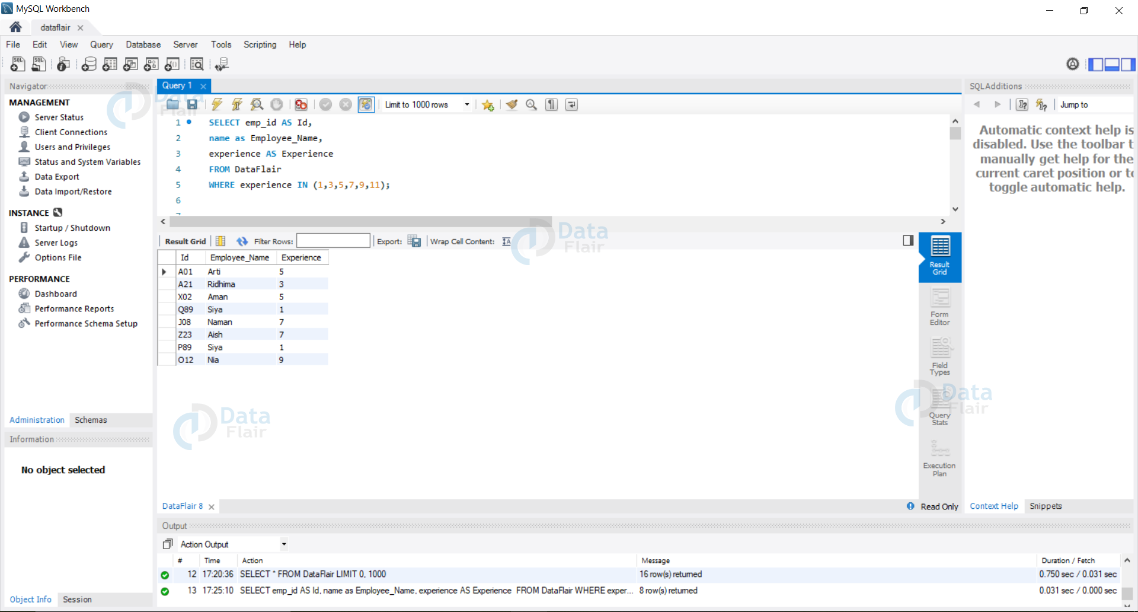Open the Form Editor panel

(x=939, y=307)
